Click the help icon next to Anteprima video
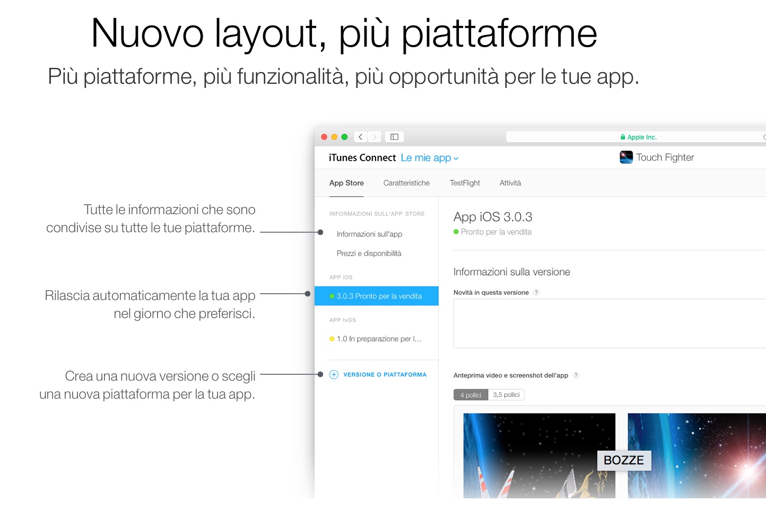The image size is (766, 510). (x=576, y=375)
